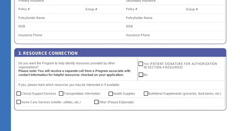Viewport: 240px width, 131px height.
Task: Click the secondary Group # field
Action: (x=211, y=9)
